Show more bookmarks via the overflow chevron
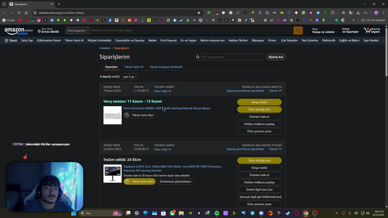This screenshot has height=218, width=388. (x=353, y=20)
